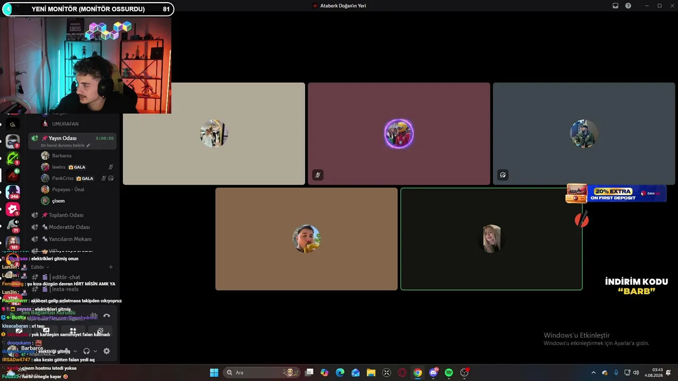
Task: Open OBS Studio from the taskbar
Action: 465,373
